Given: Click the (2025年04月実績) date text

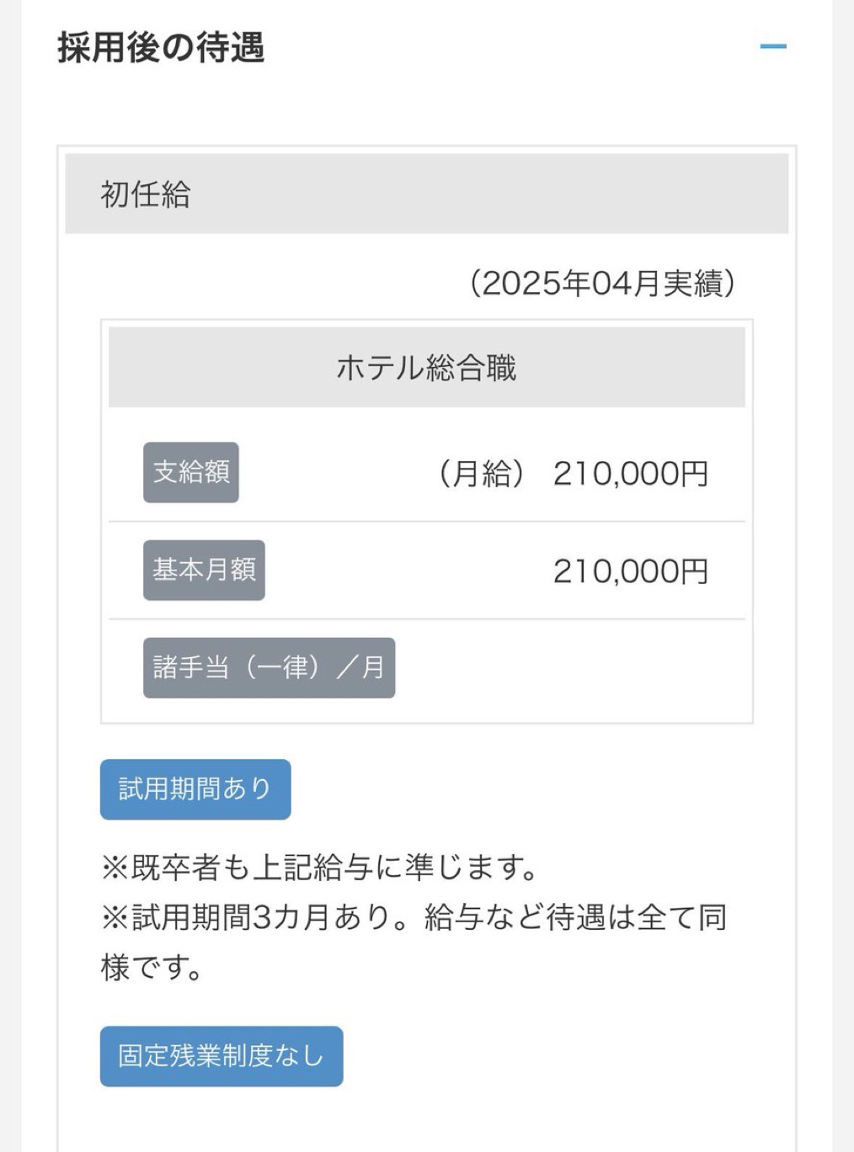Looking at the screenshot, I should [603, 284].
